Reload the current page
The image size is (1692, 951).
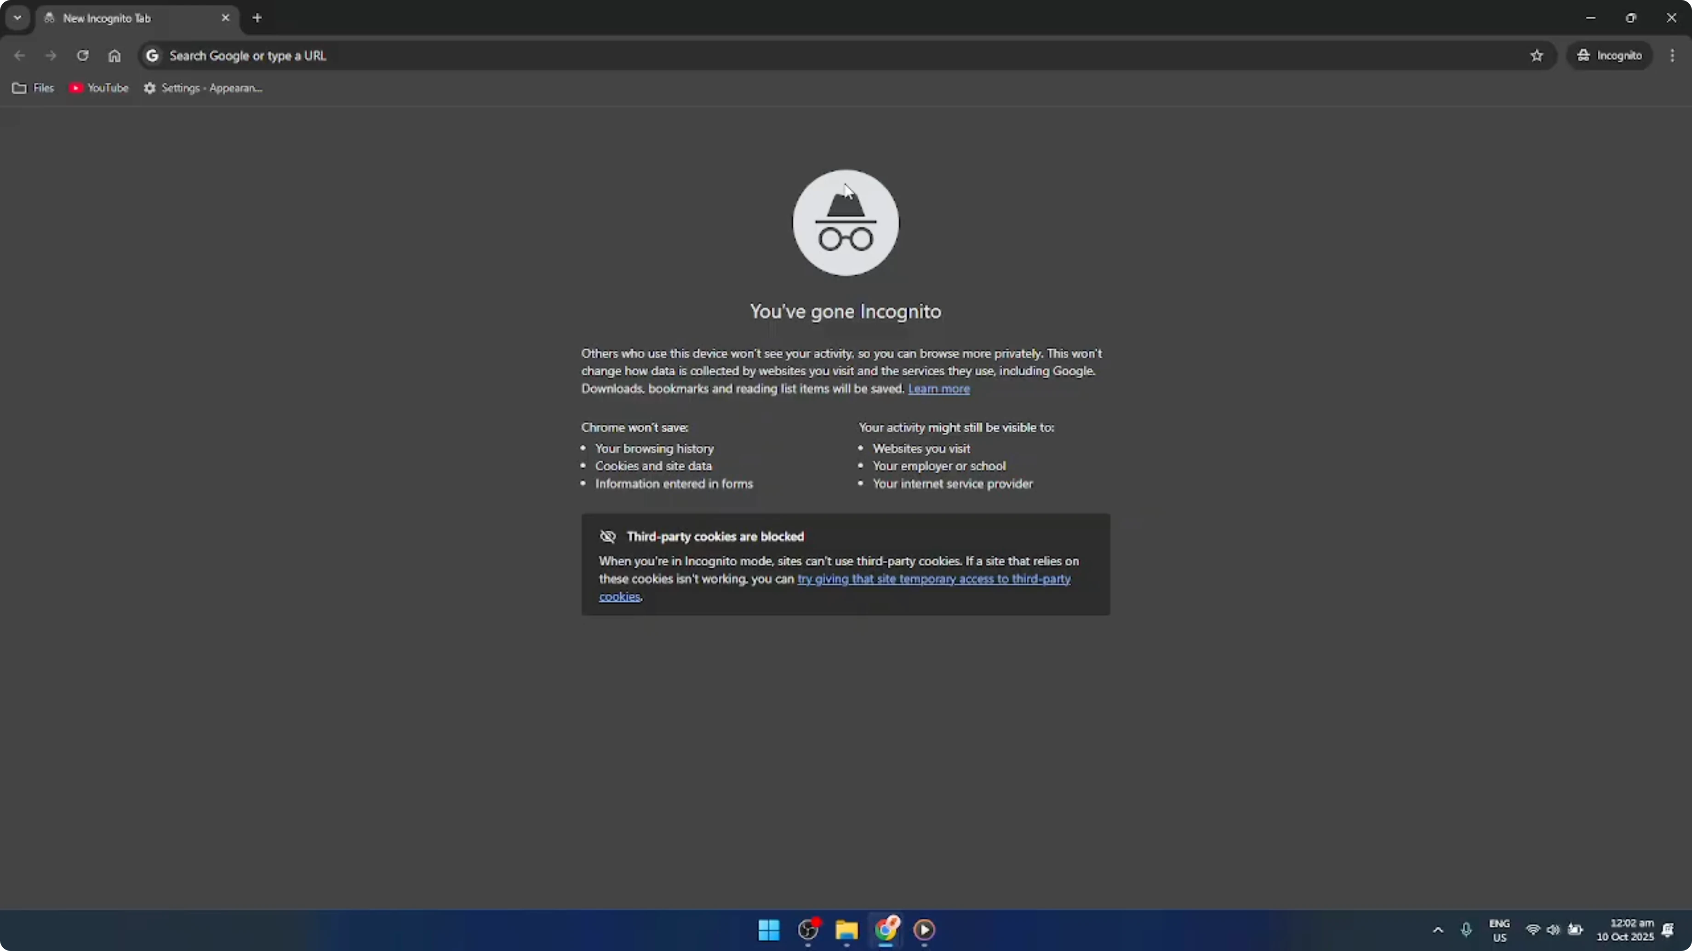[x=83, y=56]
